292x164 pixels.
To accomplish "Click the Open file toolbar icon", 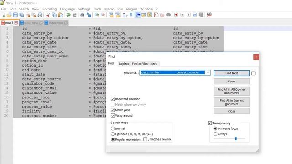I will click(x=9, y=15).
